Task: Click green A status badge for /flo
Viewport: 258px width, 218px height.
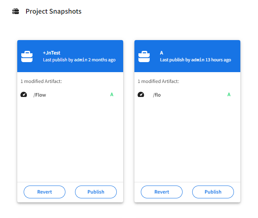Action: coord(229,95)
